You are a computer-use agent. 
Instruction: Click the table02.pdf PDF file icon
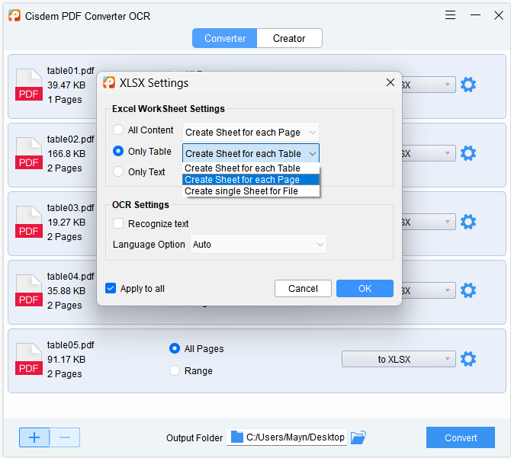pos(29,153)
